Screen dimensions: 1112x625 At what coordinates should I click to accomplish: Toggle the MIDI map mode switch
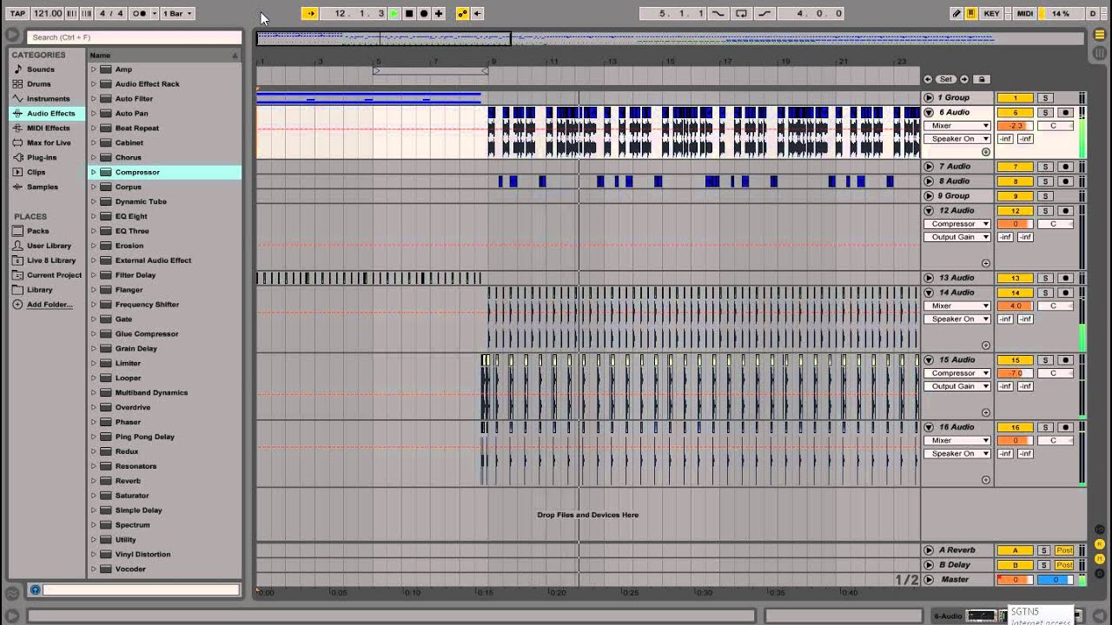1025,13
